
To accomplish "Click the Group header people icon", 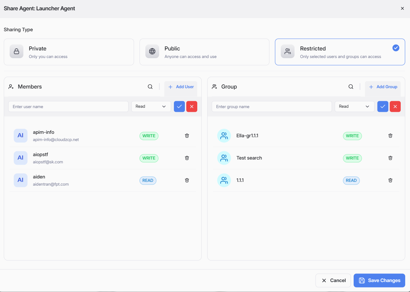I will [x=214, y=87].
